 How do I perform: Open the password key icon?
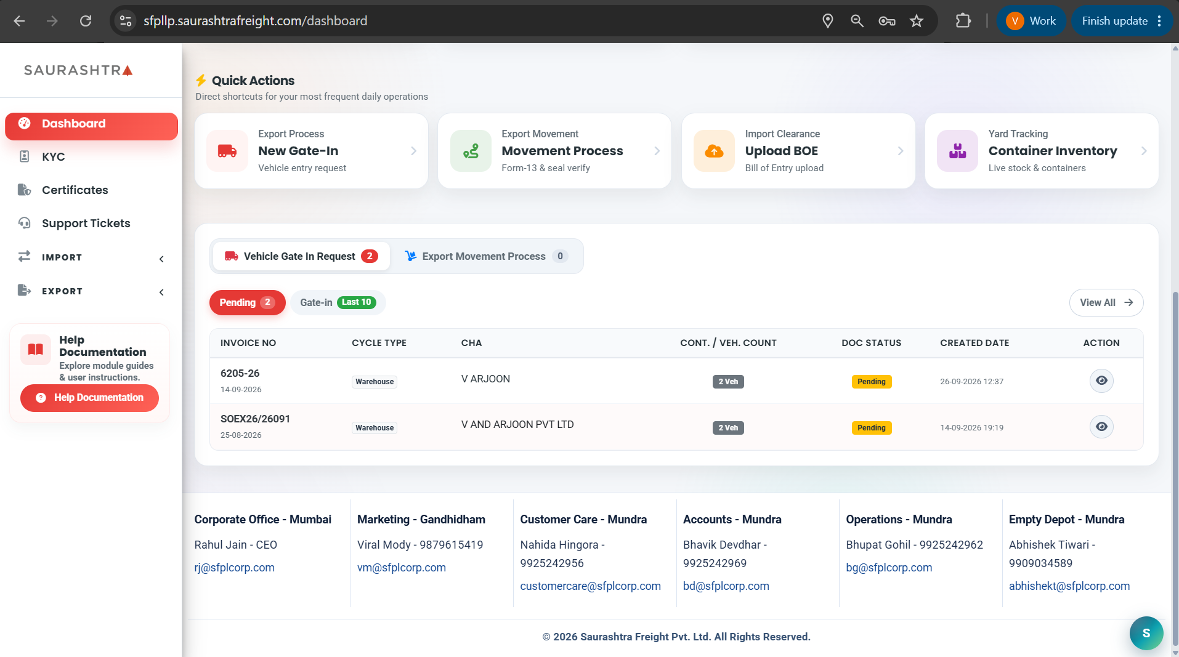pos(887,21)
